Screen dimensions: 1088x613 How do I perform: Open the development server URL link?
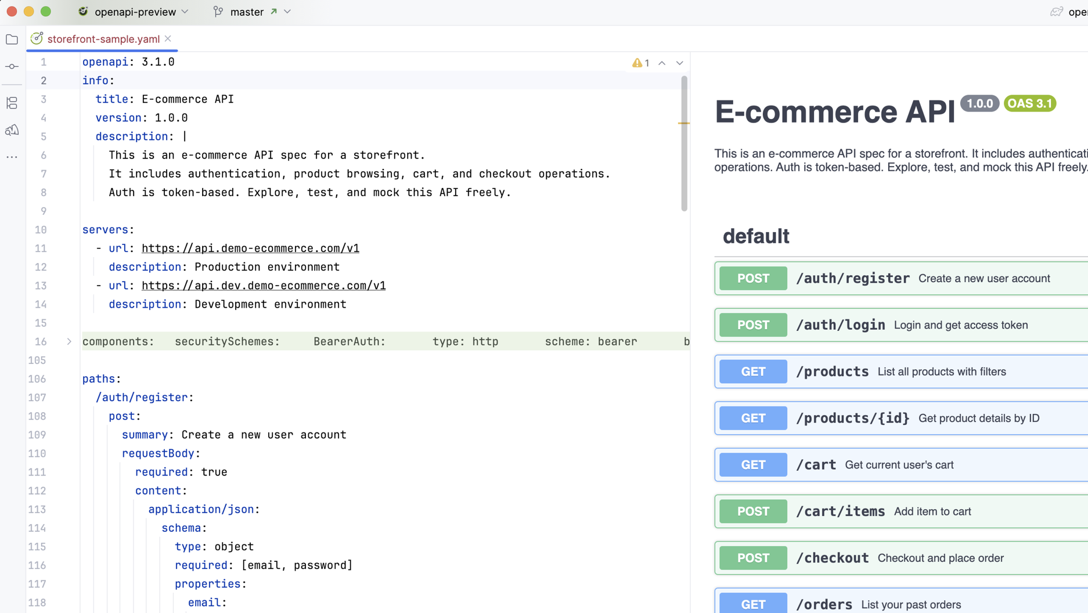click(x=264, y=286)
